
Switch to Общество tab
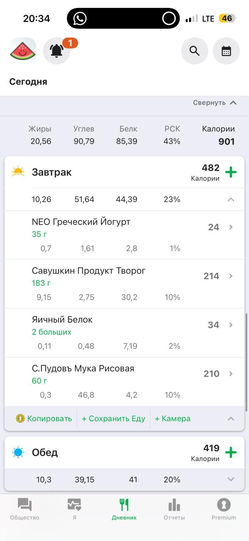tap(24, 509)
